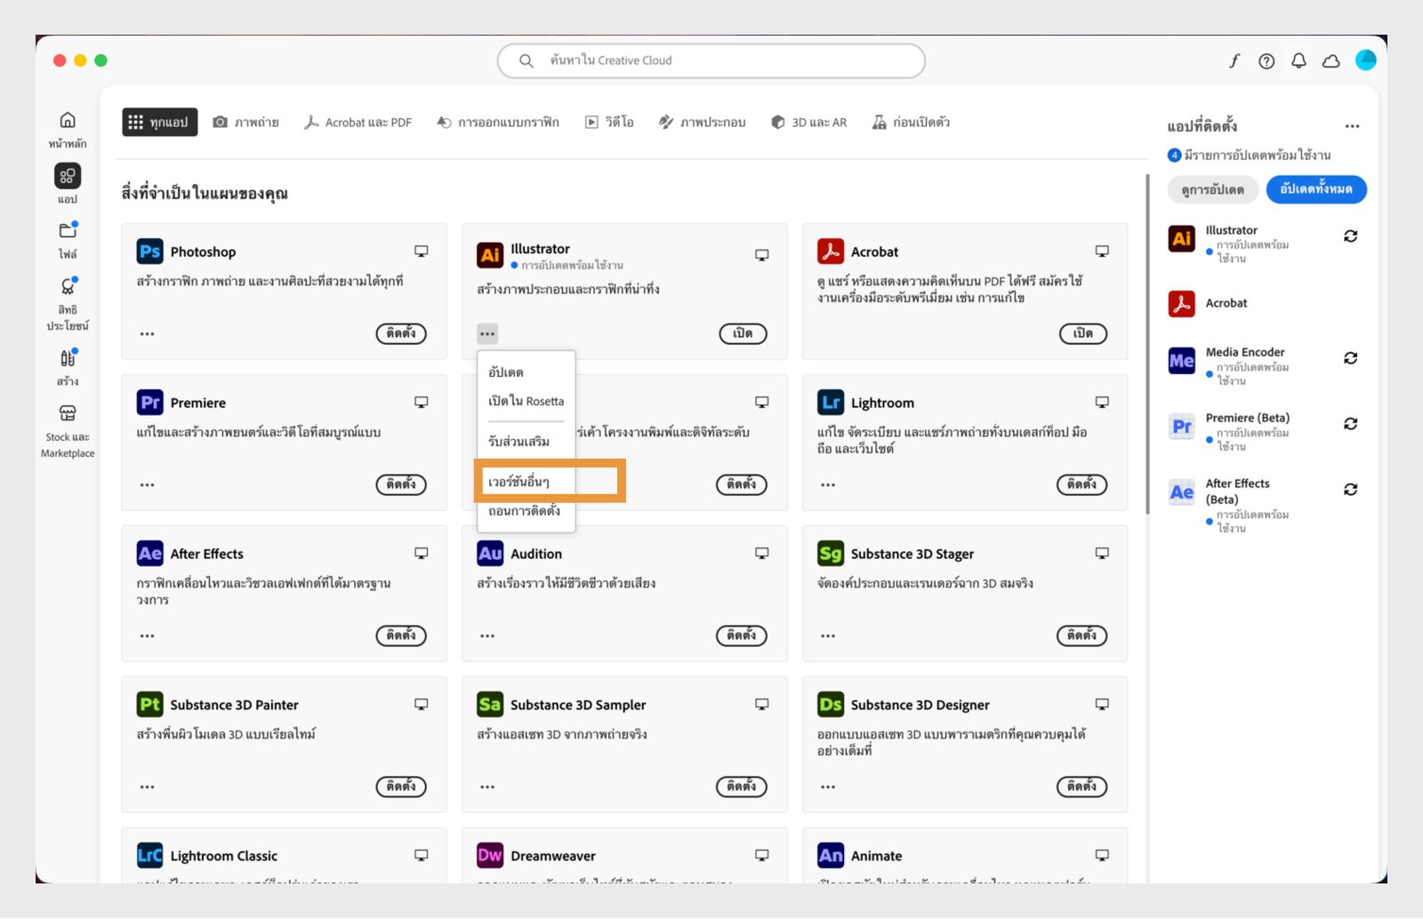Image resolution: width=1423 pixels, height=919 pixels.
Task: Open the Substance 3D Painter three-dot menu
Action: 148,787
